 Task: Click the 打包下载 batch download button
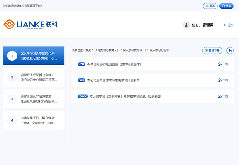pos(212,50)
